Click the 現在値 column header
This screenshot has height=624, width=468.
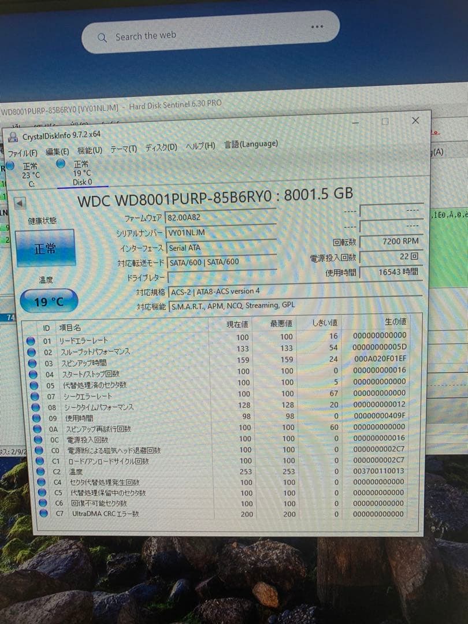click(237, 324)
